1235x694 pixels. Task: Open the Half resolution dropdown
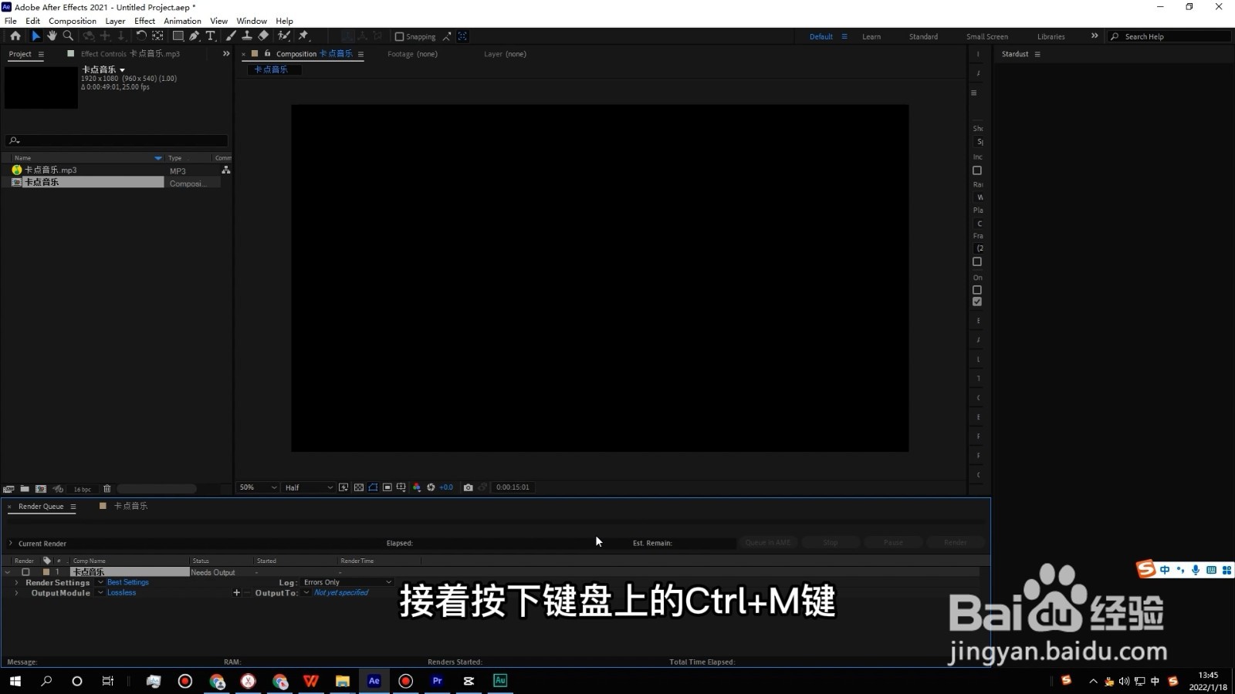click(x=307, y=487)
